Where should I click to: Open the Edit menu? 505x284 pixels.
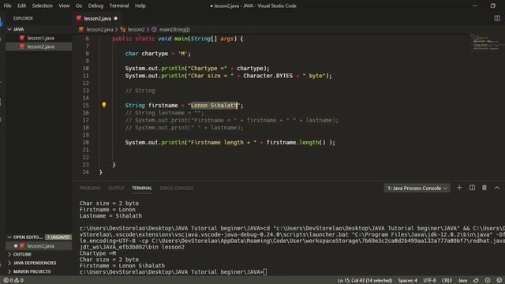(x=21, y=6)
